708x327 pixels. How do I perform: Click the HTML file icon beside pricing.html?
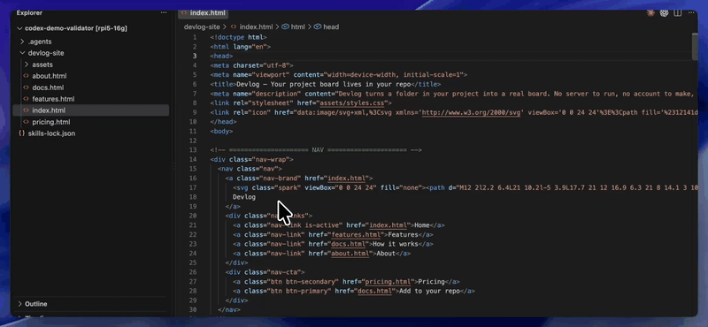26,122
